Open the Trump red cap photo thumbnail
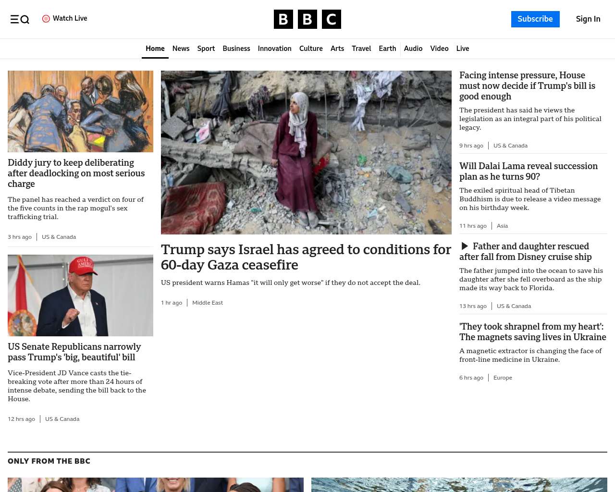 tap(80, 295)
